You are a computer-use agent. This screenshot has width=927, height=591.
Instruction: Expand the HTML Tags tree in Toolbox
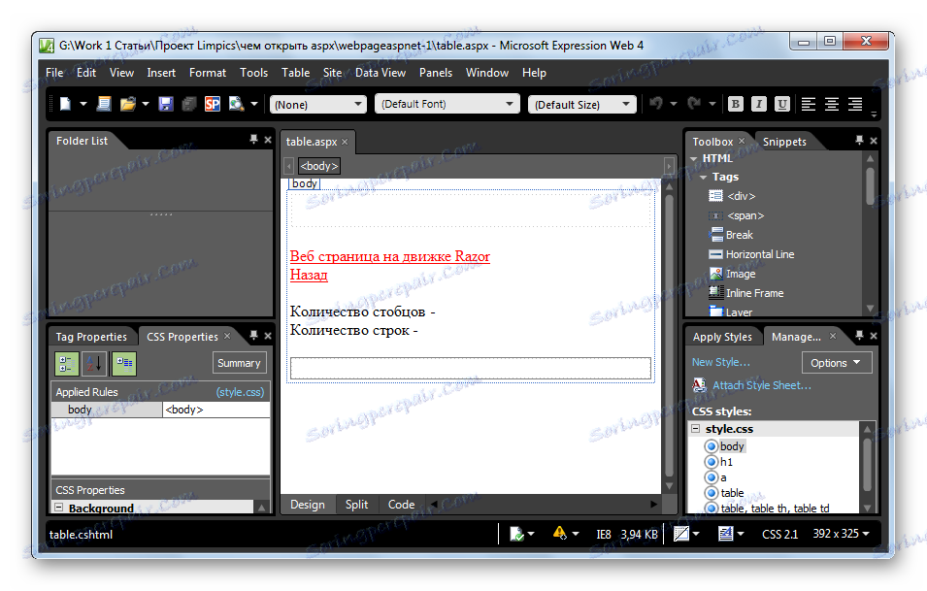[702, 177]
